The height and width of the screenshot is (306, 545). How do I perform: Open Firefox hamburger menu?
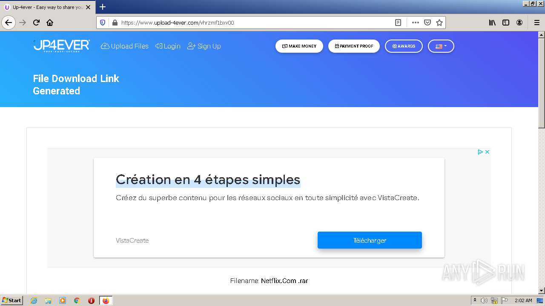tap(536, 23)
